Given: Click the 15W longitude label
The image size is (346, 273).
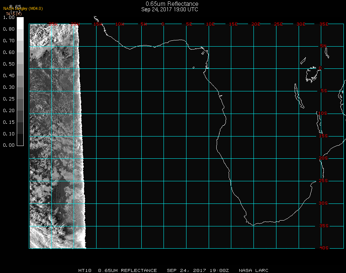Looking at the screenshot, I should coord(98,24).
